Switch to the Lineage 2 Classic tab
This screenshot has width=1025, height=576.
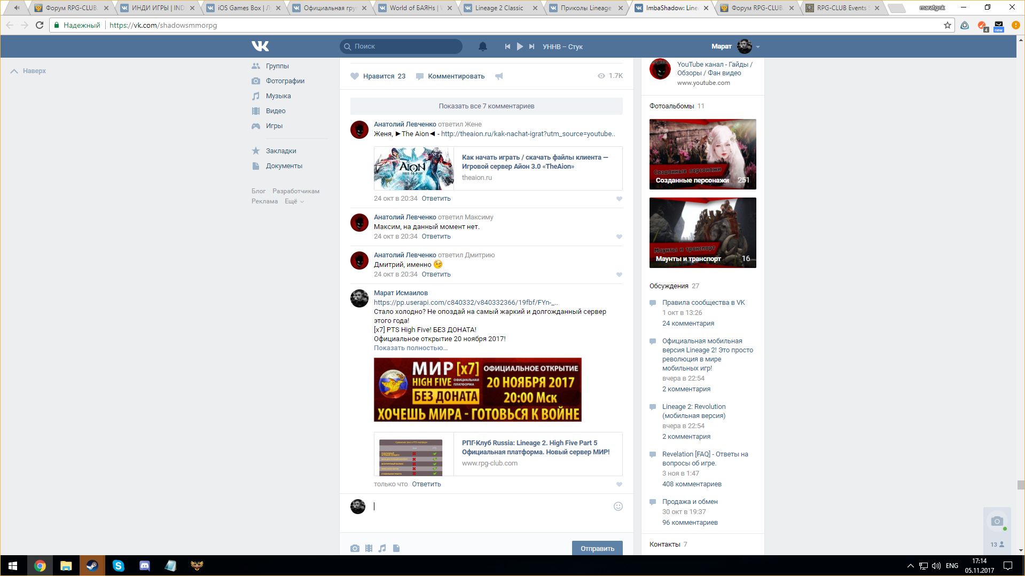tap(499, 8)
